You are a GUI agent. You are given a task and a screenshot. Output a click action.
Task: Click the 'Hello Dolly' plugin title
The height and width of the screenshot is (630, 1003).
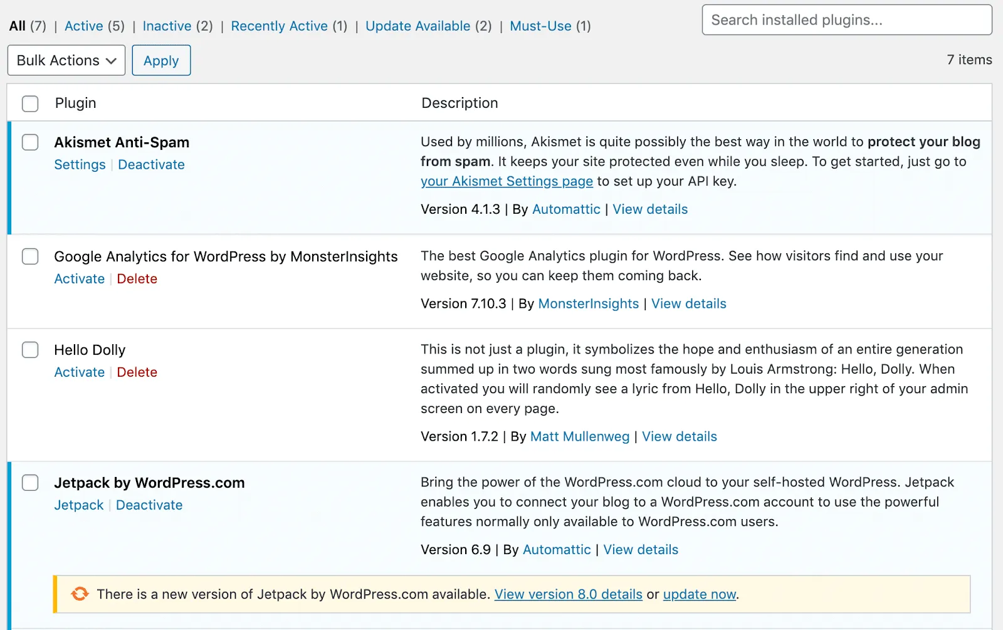point(90,350)
